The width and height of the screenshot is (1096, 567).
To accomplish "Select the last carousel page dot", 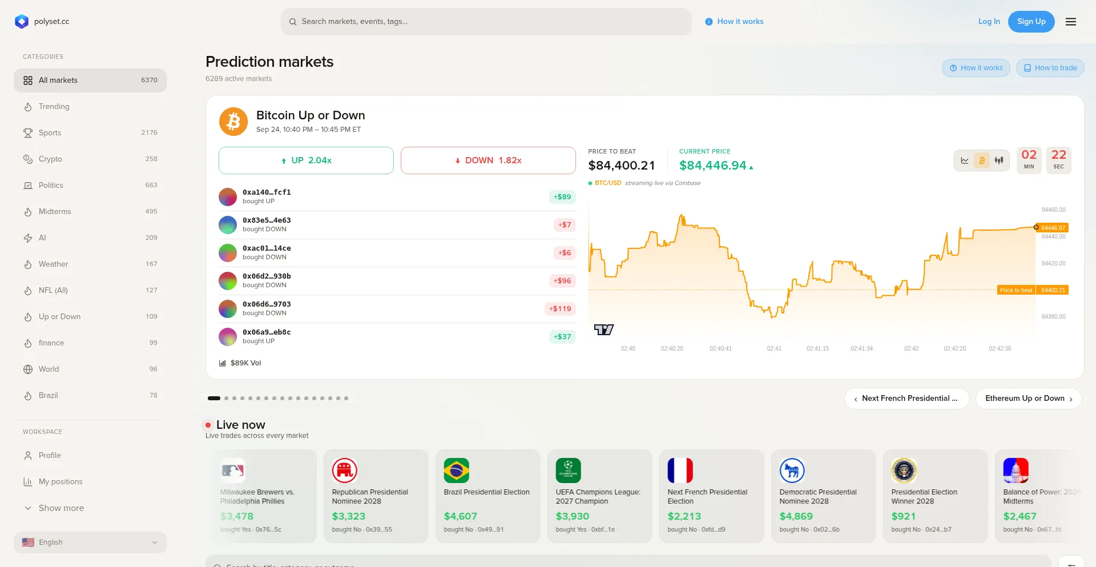I will point(346,399).
